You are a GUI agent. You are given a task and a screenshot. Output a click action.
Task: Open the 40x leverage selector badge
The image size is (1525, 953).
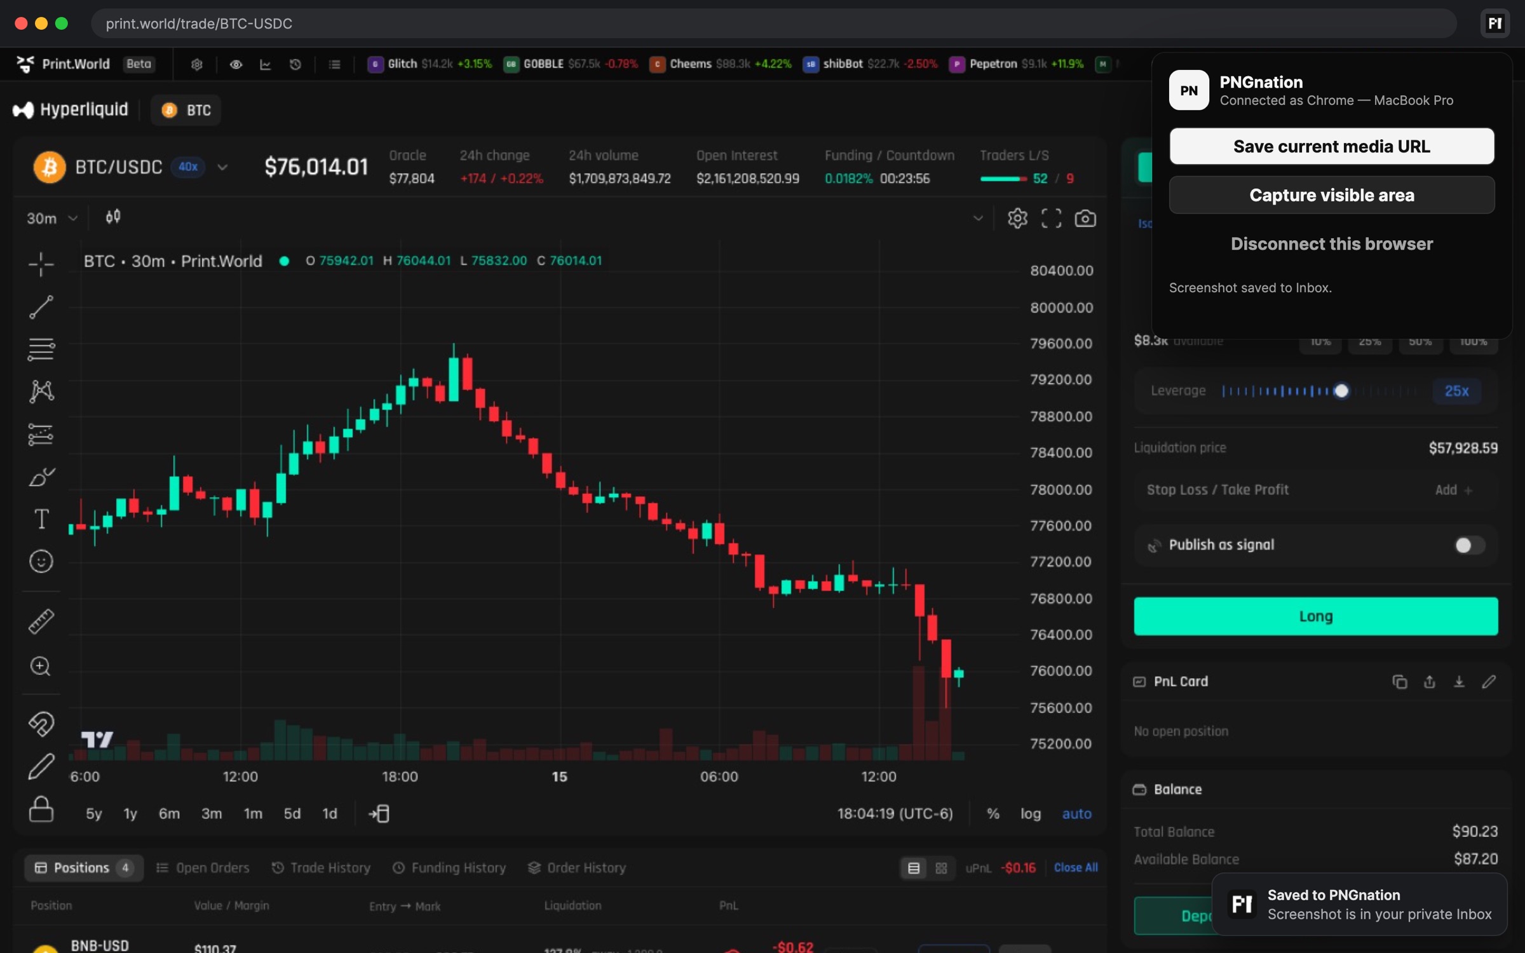[x=188, y=166]
